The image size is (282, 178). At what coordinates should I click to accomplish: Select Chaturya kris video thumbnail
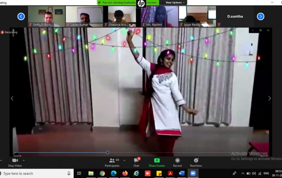122,17
